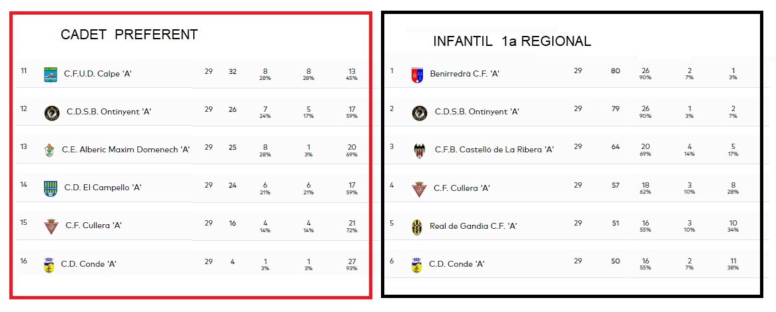The image size is (776, 312).
Task: Click the Real de Gandia crest
Action: (x=417, y=227)
